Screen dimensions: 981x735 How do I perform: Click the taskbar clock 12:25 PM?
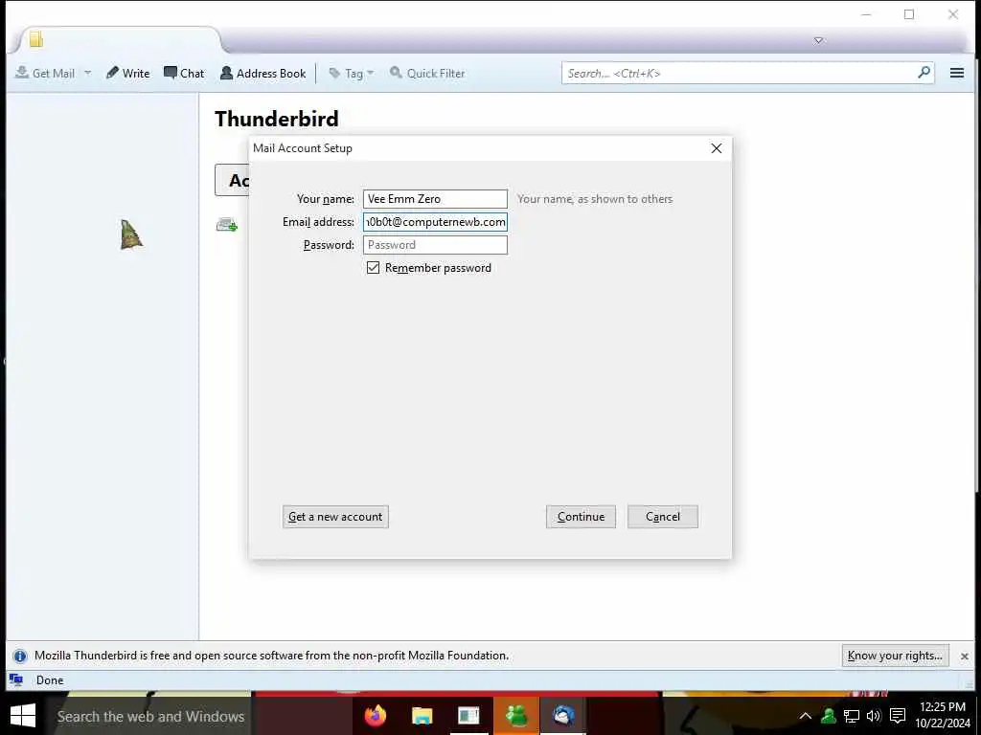943,707
